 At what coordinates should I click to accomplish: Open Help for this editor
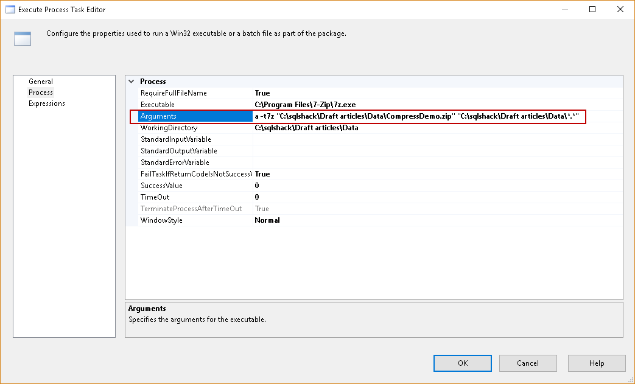pyautogui.click(x=597, y=363)
